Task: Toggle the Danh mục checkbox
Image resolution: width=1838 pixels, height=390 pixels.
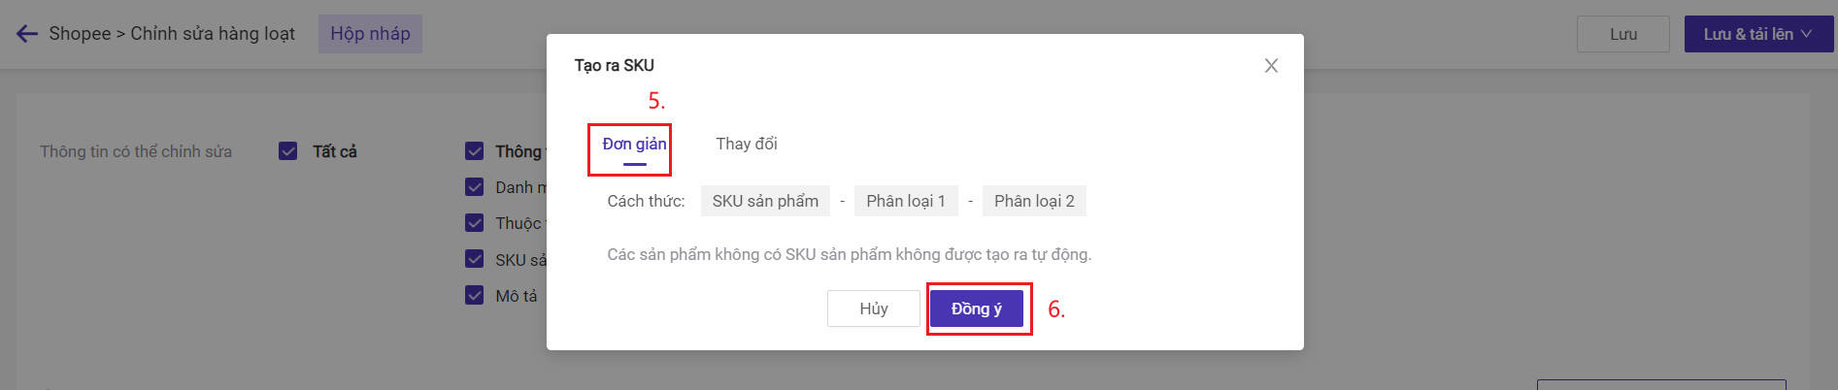Action: tap(475, 187)
